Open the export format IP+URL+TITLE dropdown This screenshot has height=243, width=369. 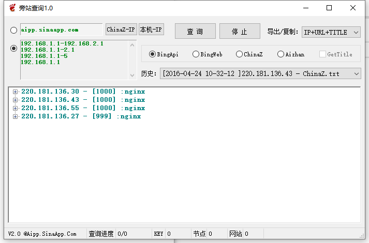coord(331,32)
